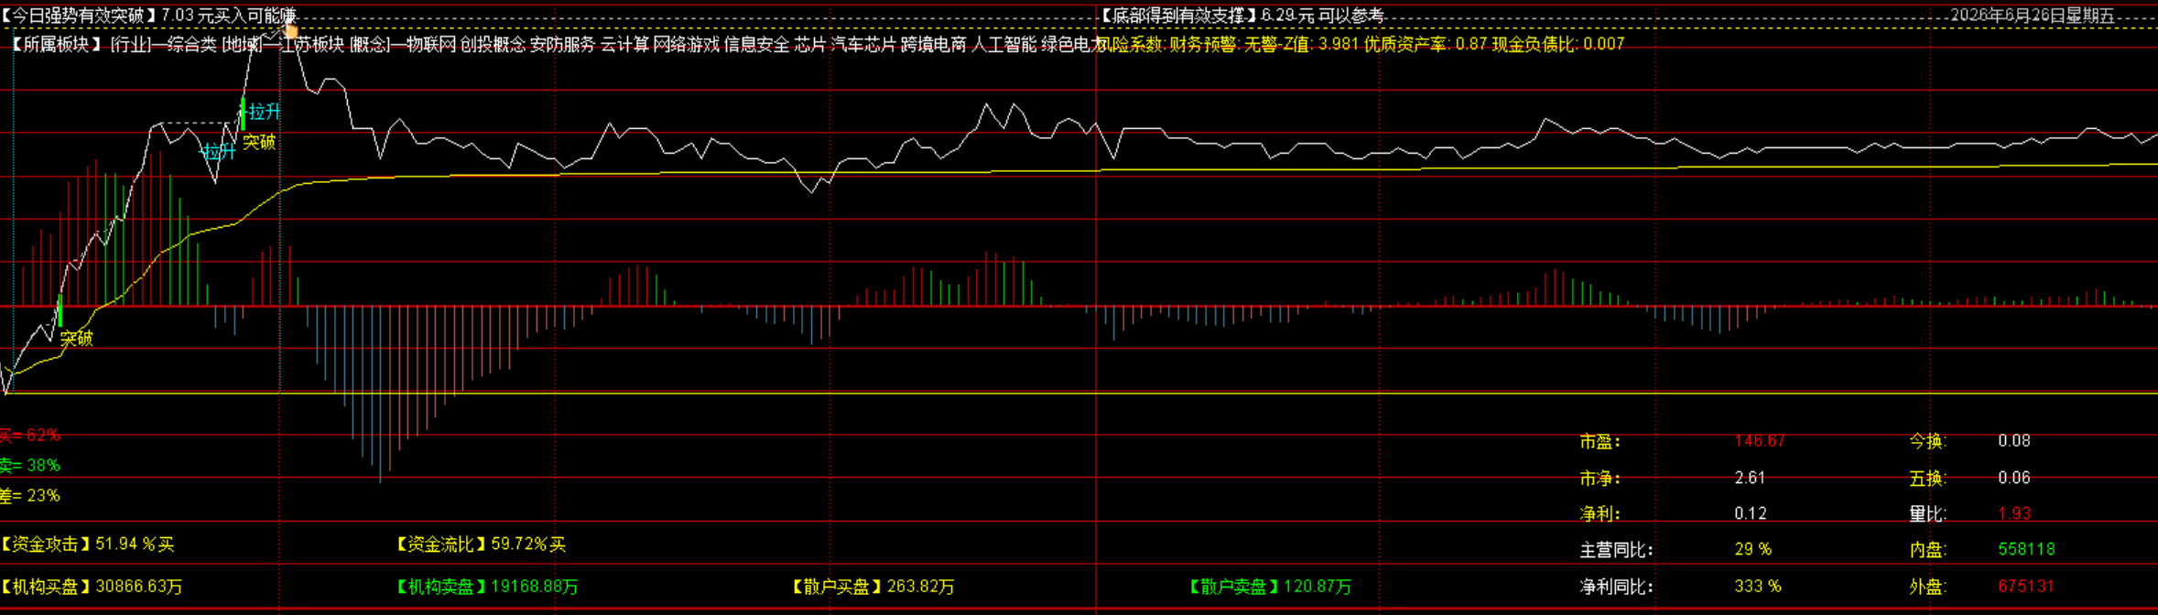Select the 机构卖盘 19168.88万 figure
This screenshot has height=615, width=2158.
tap(486, 587)
